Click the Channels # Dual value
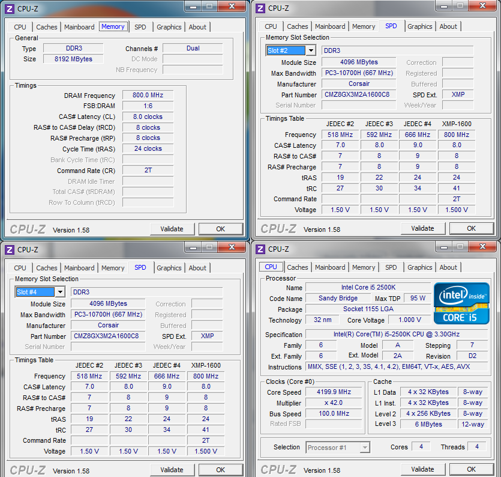 tap(193, 48)
